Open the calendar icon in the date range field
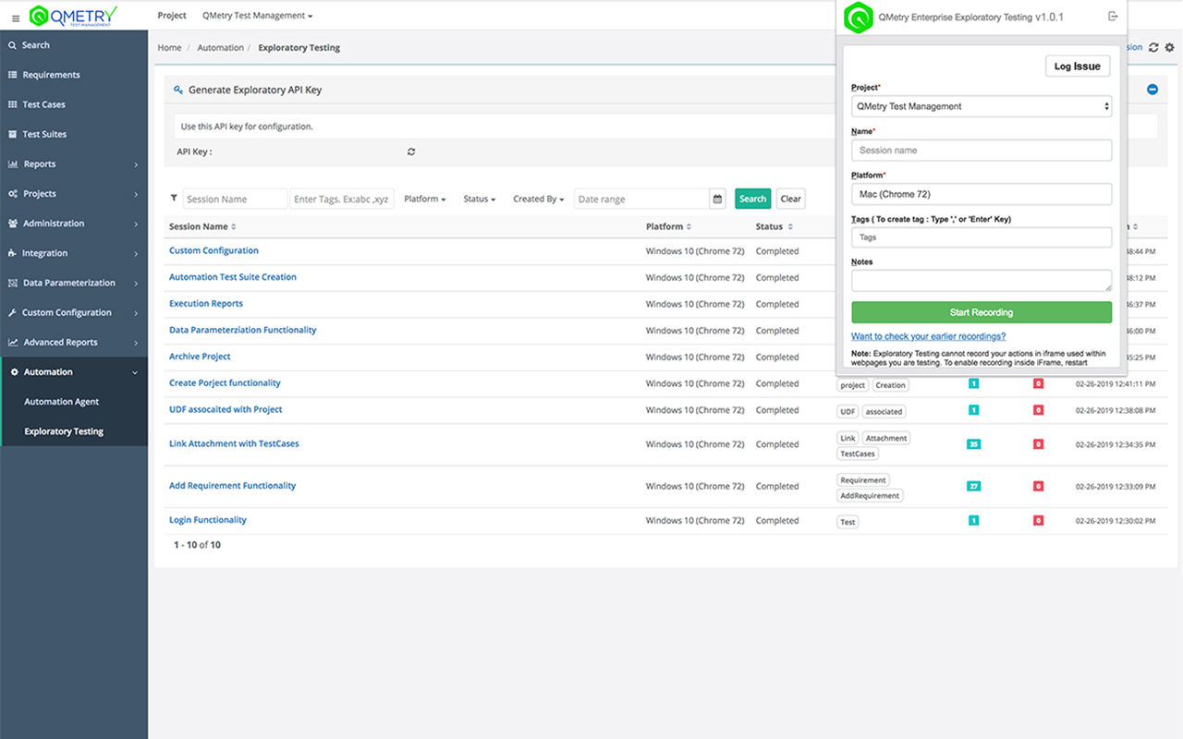The image size is (1183, 739). [716, 198]
